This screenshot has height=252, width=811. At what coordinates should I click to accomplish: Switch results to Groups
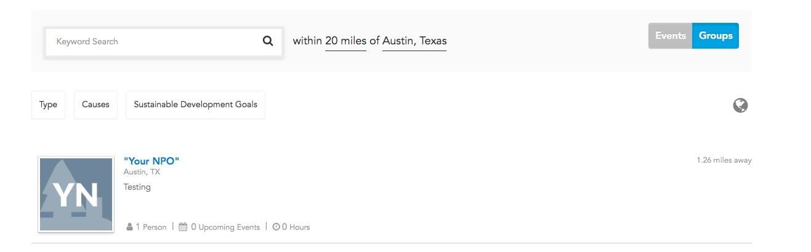[x=716, y=36]
